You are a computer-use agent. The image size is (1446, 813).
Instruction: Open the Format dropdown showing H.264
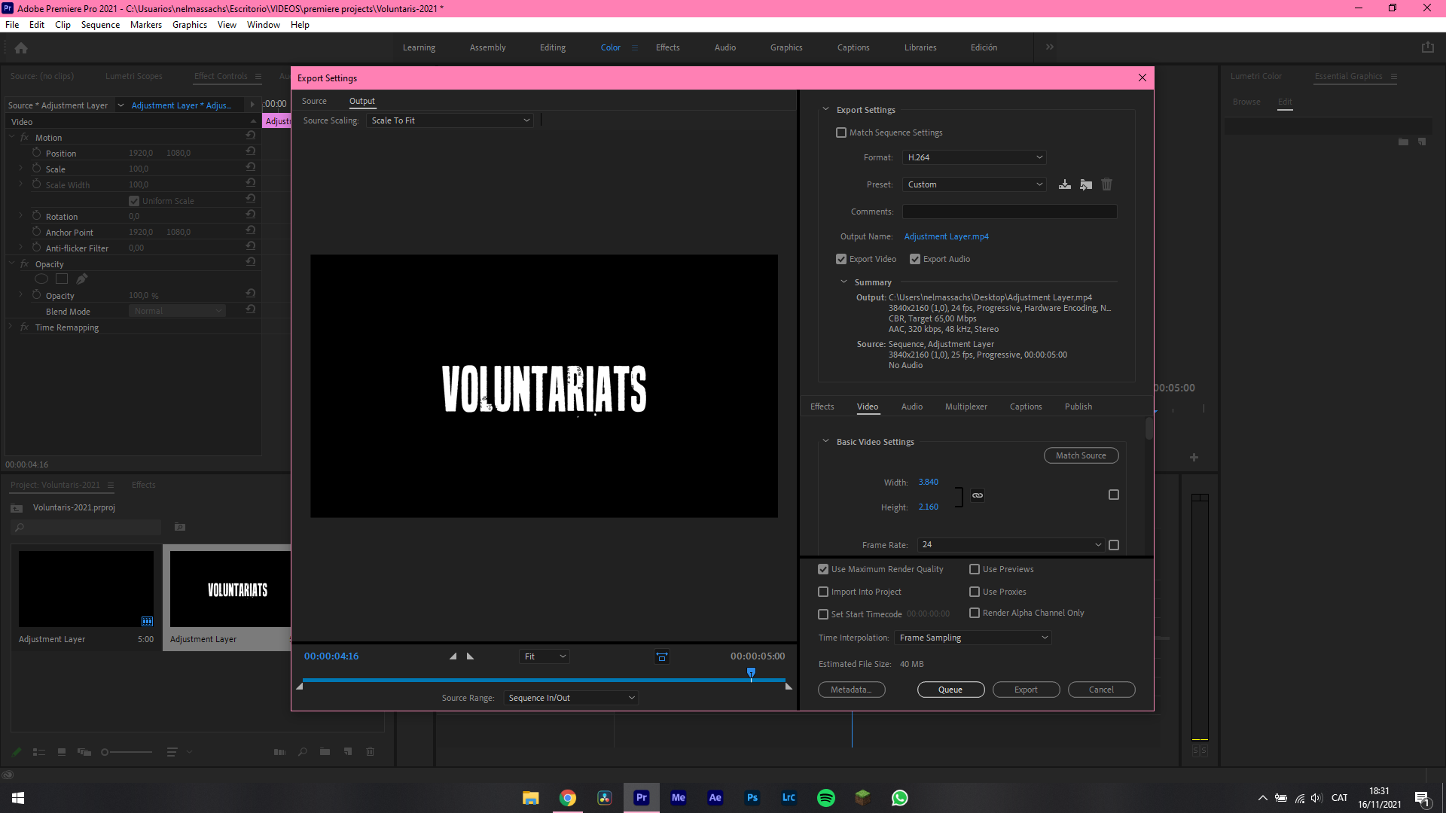(x=974, y=157)
